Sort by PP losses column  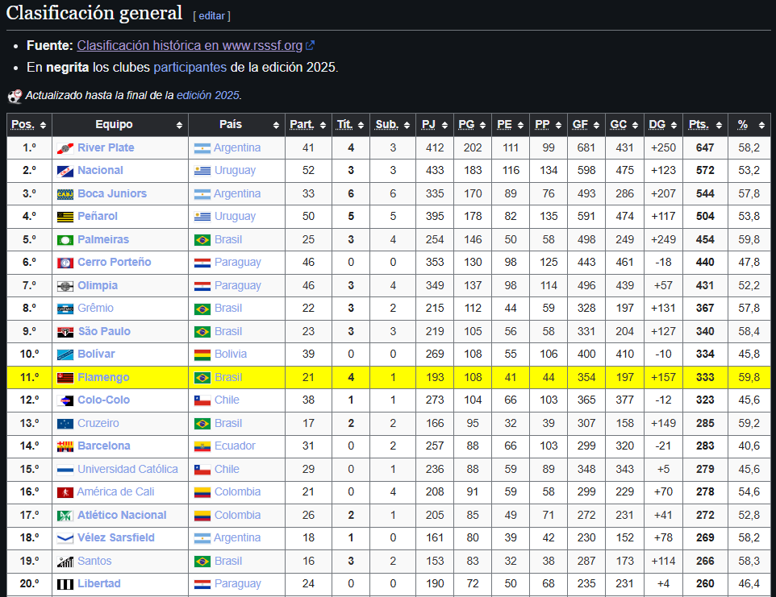pyautogui.click(x=549, y=125)
